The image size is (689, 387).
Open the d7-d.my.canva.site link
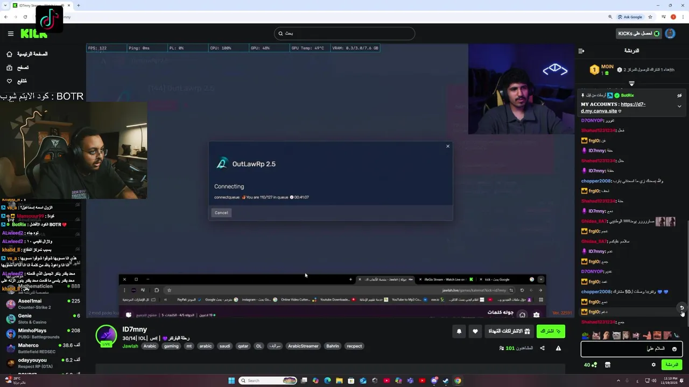tap(613, 107)
